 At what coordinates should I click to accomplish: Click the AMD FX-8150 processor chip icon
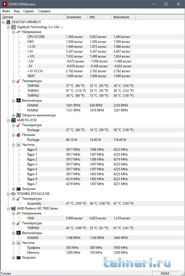(x=13, y=120)
